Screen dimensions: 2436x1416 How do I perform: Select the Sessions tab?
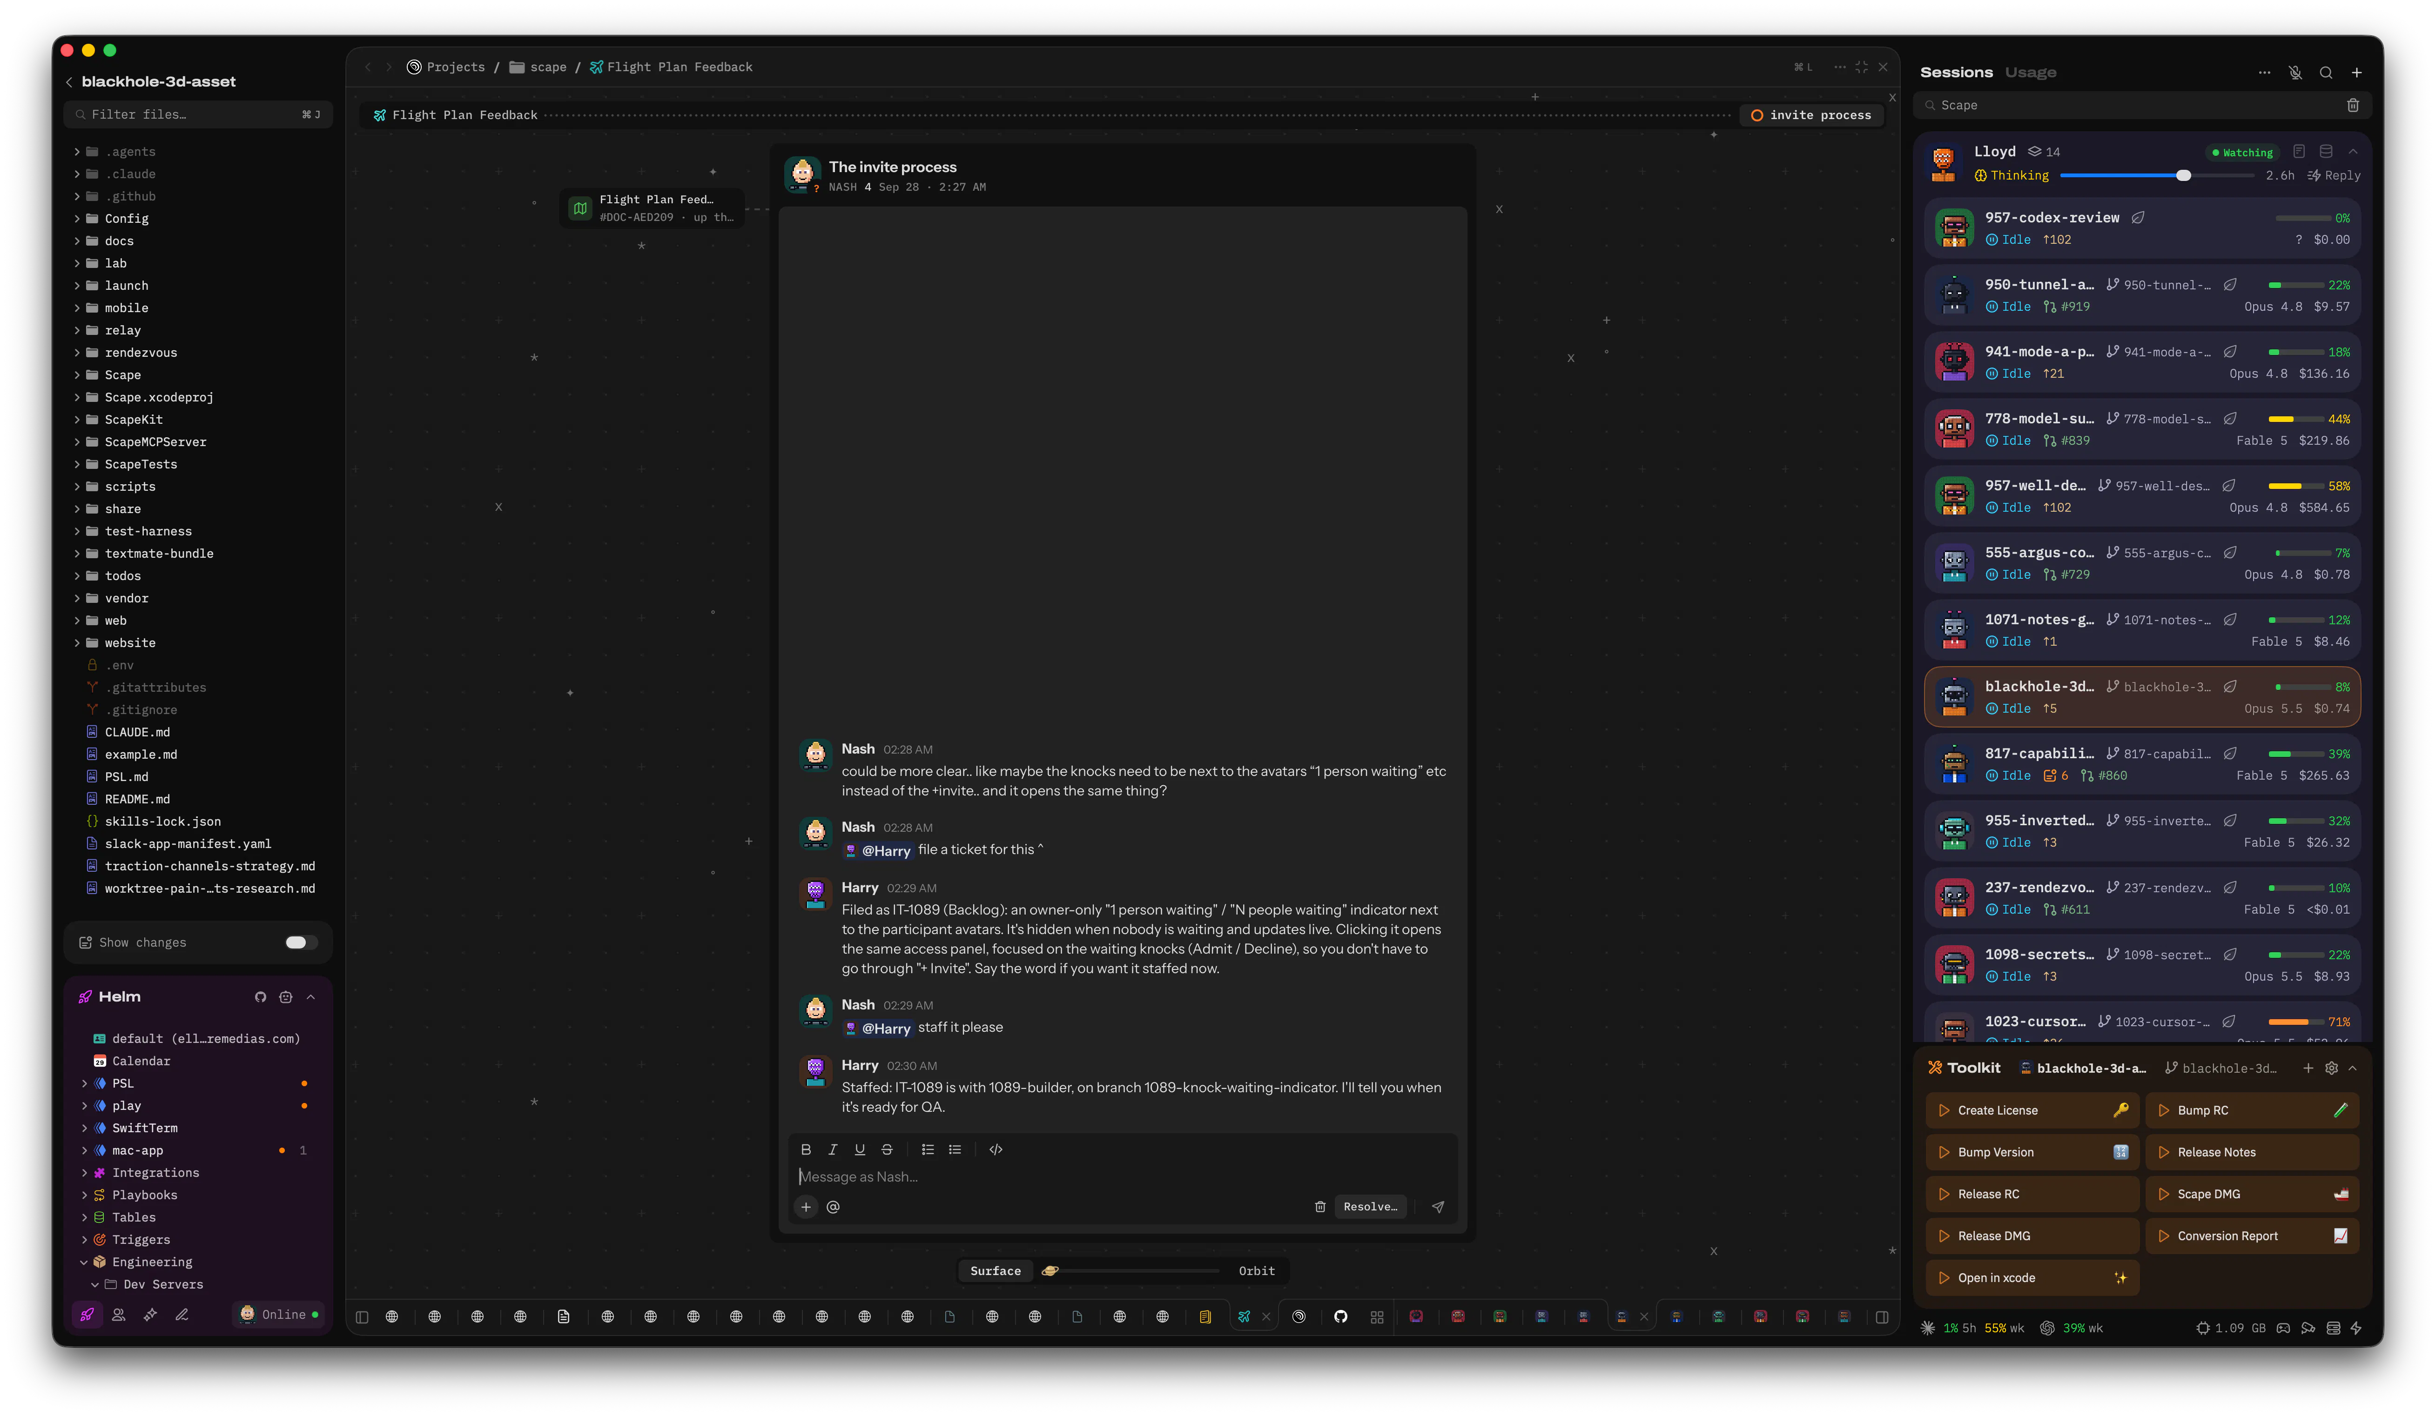click(x=1956, y=73)
